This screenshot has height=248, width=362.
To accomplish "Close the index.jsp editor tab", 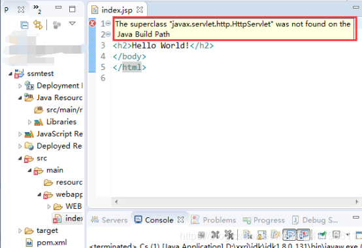I will click(140, 10).
